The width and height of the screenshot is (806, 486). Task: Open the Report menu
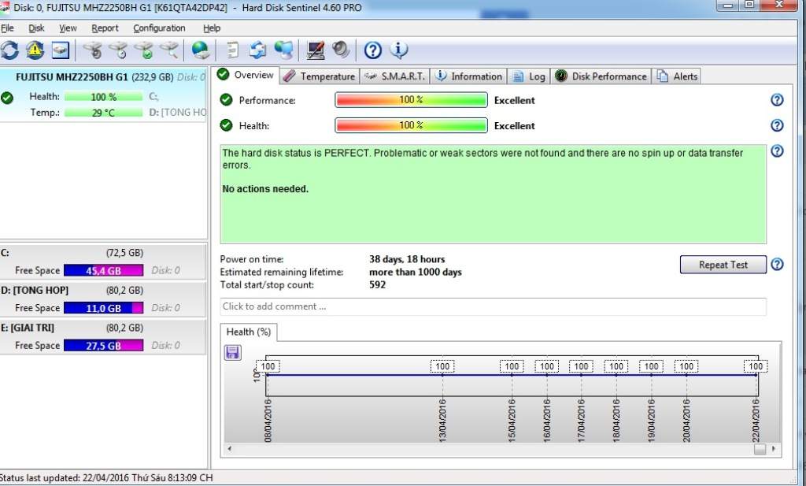click(x=105, y=28)
